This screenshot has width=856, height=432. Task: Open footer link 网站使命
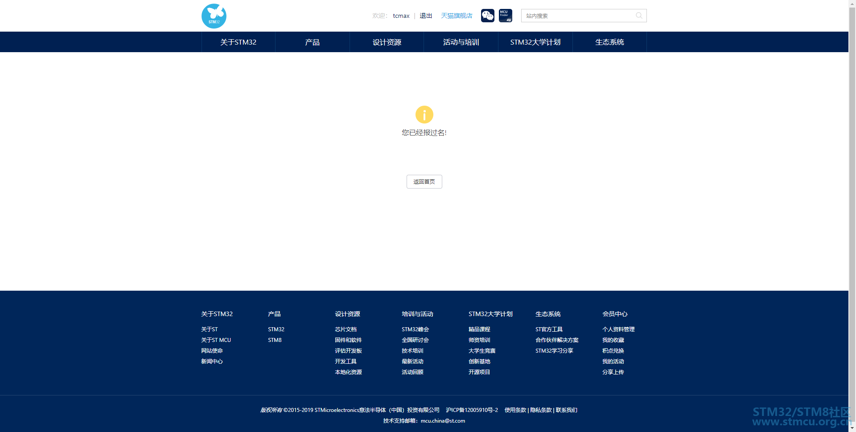coord(212,351)
